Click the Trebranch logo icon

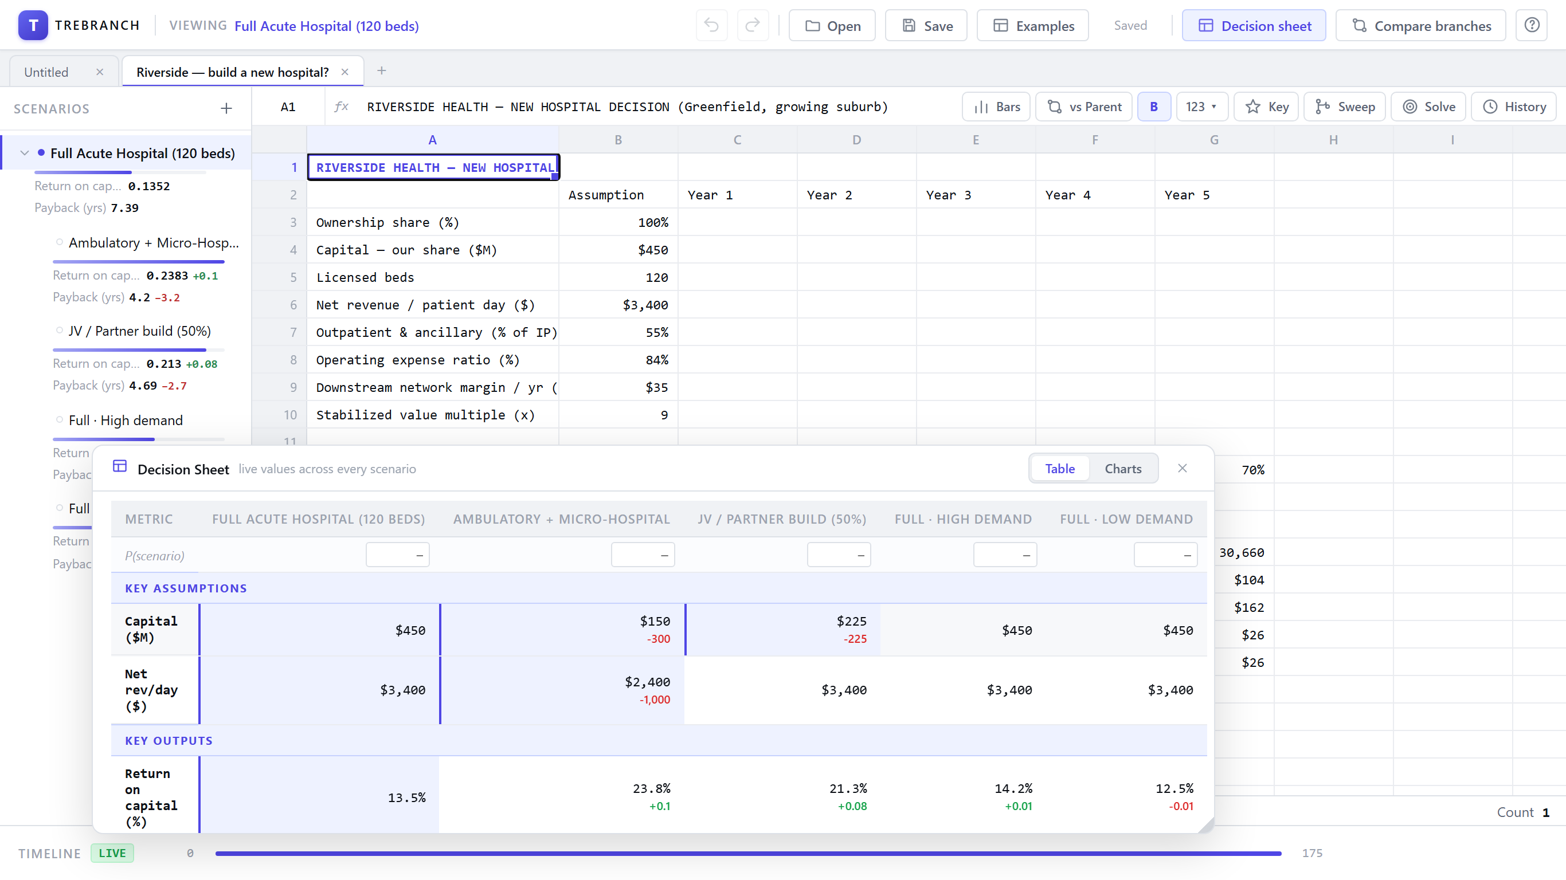[33, 26]
